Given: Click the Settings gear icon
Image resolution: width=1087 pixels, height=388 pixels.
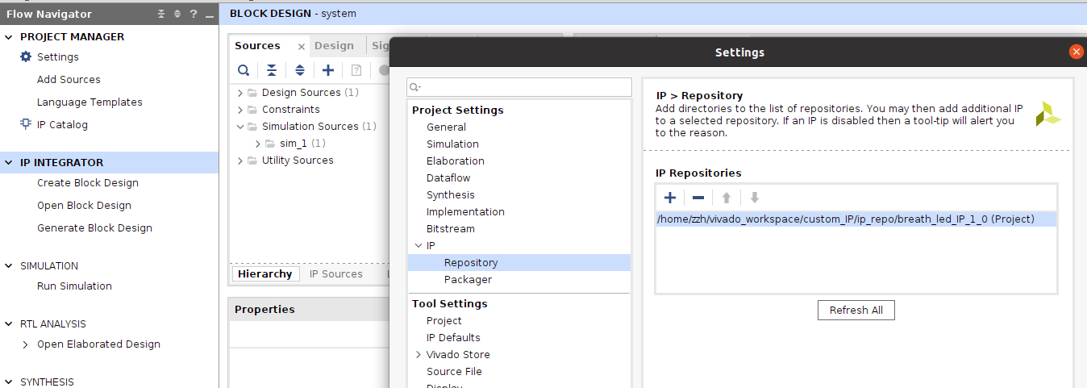Looking at the screenshot, I should [x=26, y=57].
